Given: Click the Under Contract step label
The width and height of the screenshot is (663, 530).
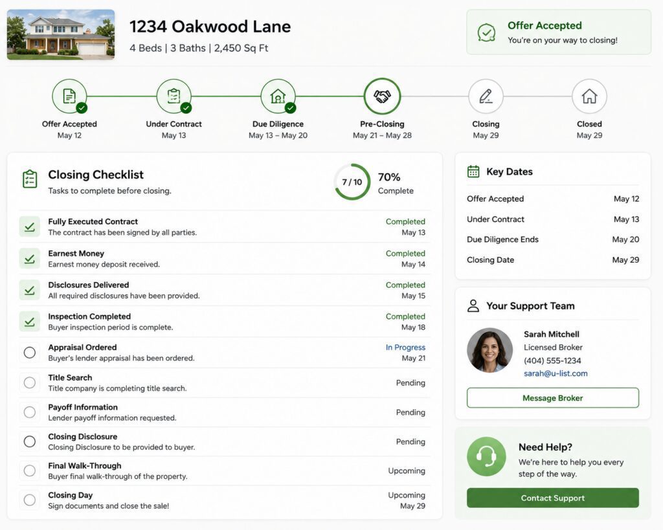Looking at the screenshot, I should pos(174,124).
